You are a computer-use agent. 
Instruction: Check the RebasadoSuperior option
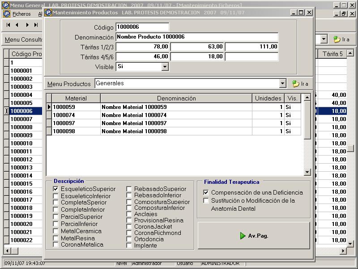[x=129, y=189]
